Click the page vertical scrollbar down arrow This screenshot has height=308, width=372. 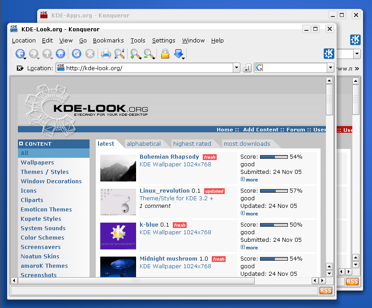pos(329,274)
